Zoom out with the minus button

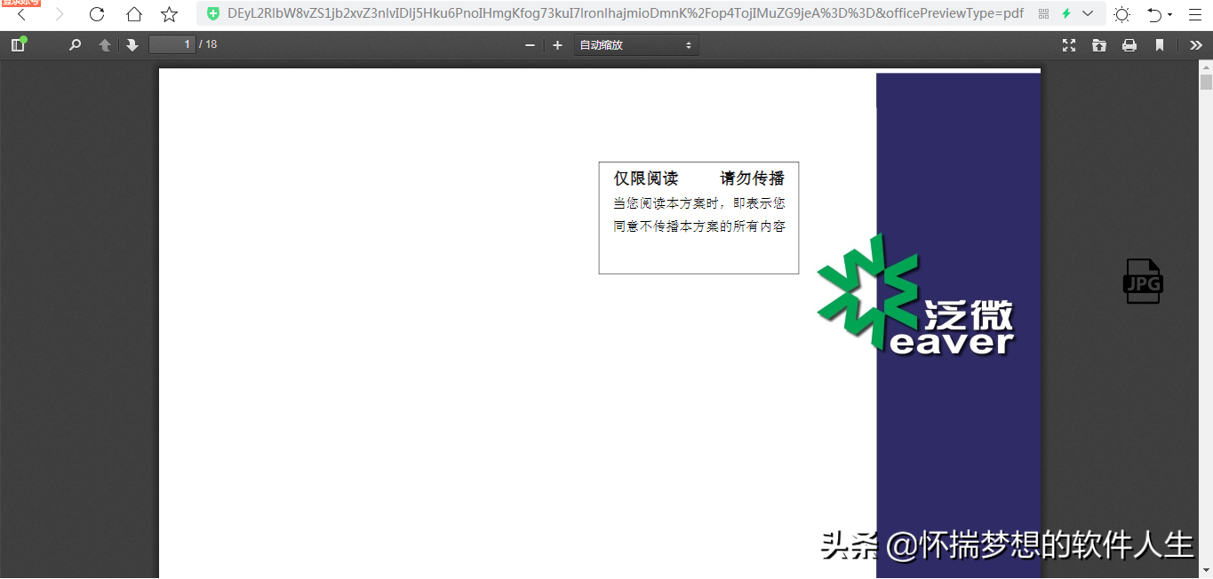pos(530,45)
